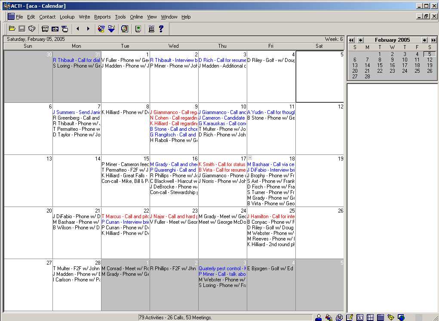
Task: Open the Lookup menu
Action: pos(67,17)
